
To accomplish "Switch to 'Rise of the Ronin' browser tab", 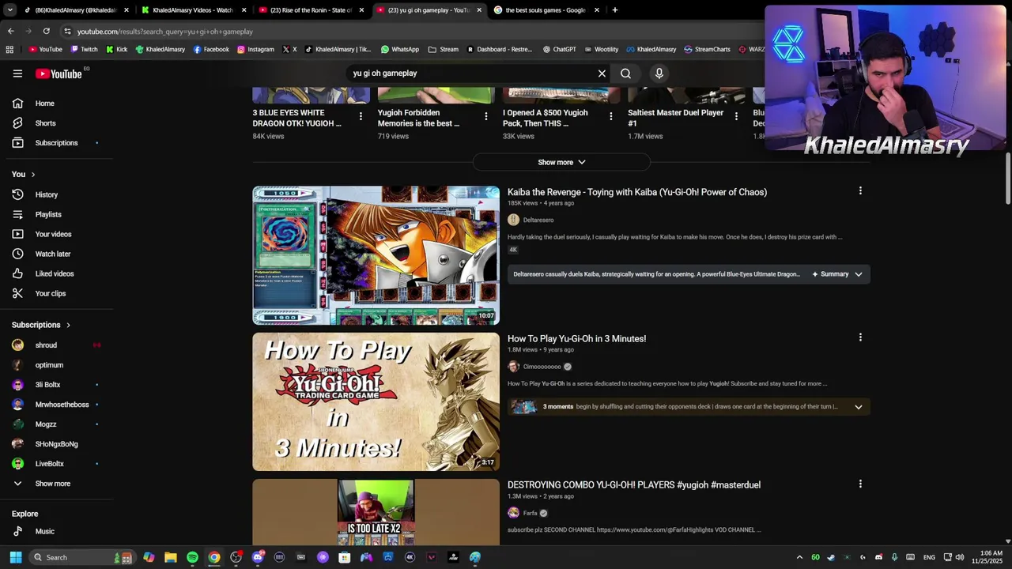I will click(312, 10).
